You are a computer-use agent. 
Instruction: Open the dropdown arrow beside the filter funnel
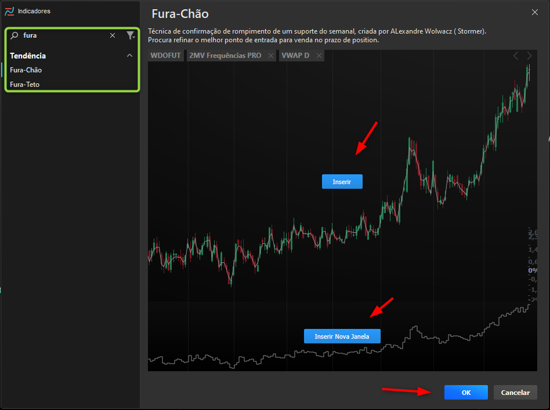point(134,37)
